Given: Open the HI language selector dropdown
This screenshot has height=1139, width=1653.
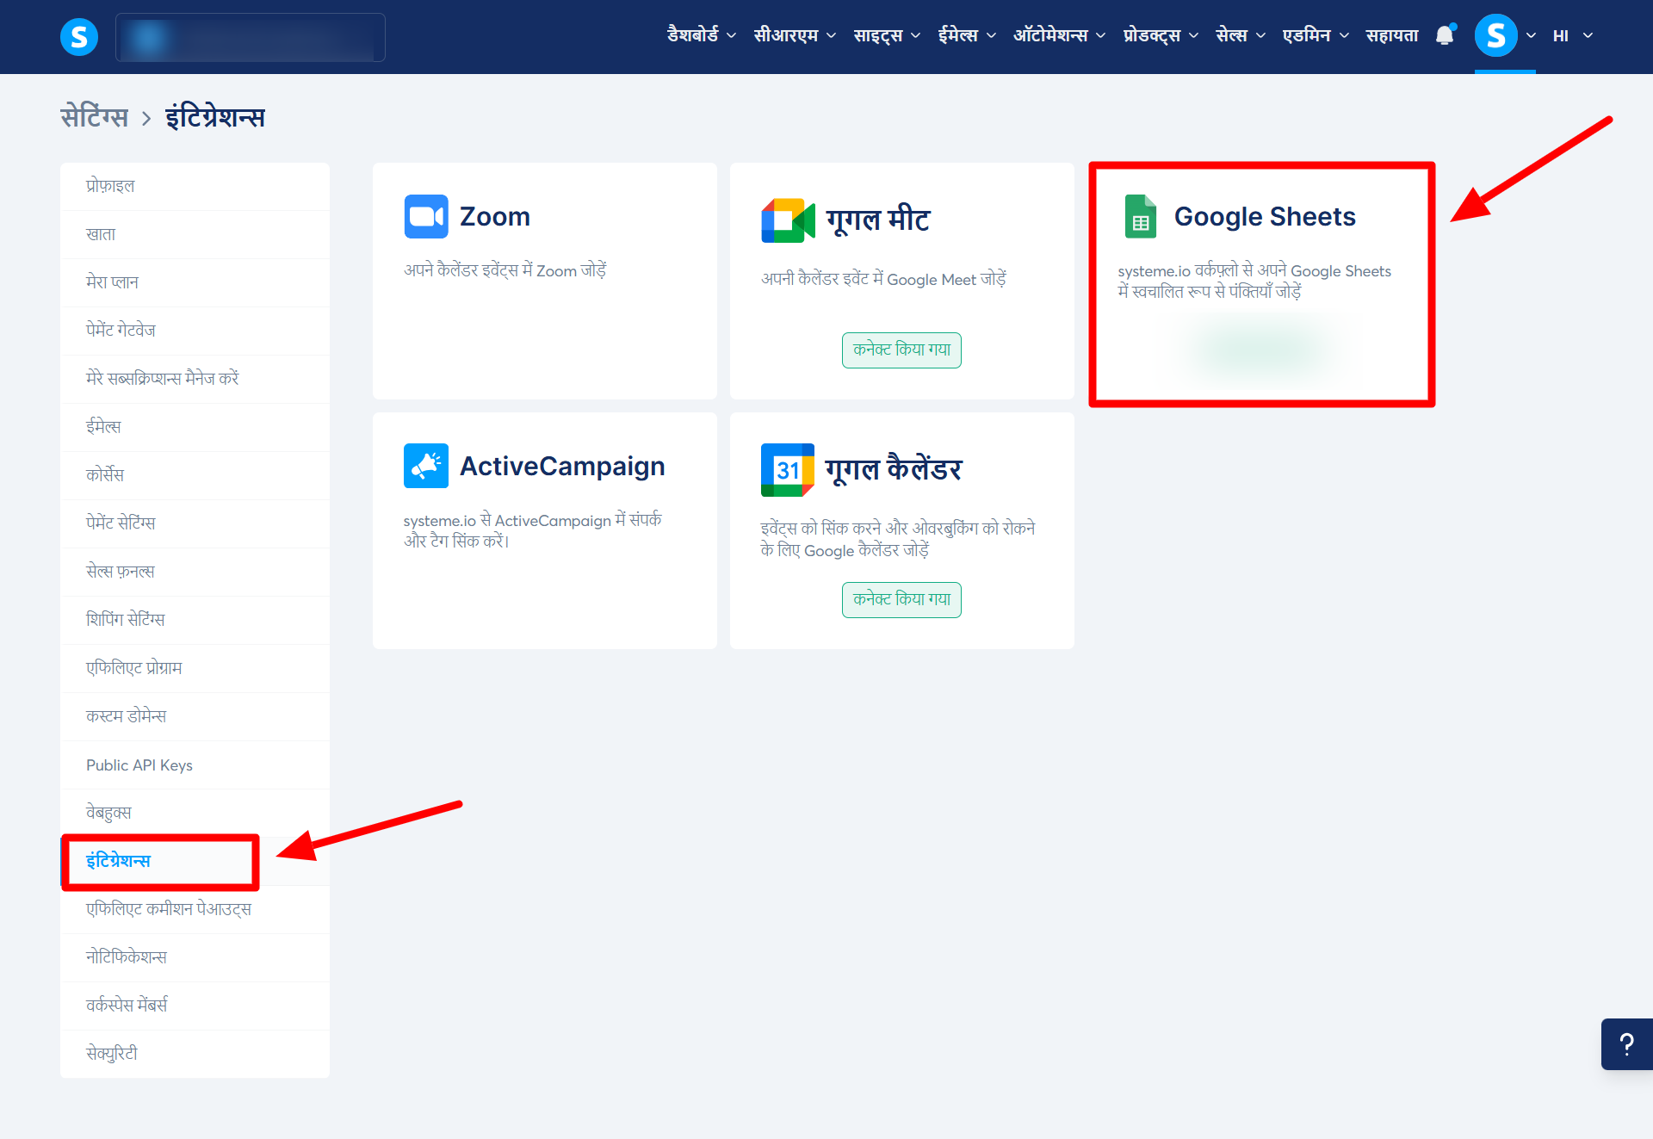Looking at the screenshot, I should pyautogui.click(x=1573, y=35).
